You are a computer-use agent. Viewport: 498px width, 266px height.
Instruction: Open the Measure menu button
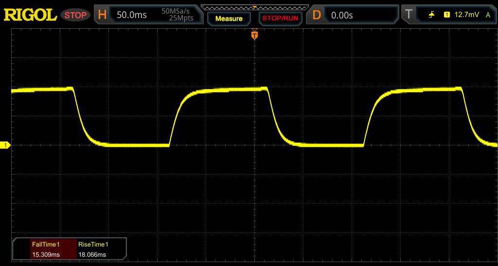click(229, 18)
